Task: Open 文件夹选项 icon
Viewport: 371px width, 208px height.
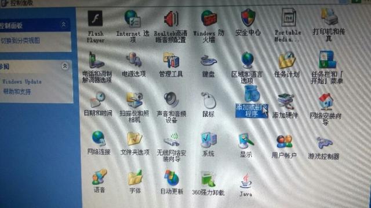Action: click(x=134, y=139)
